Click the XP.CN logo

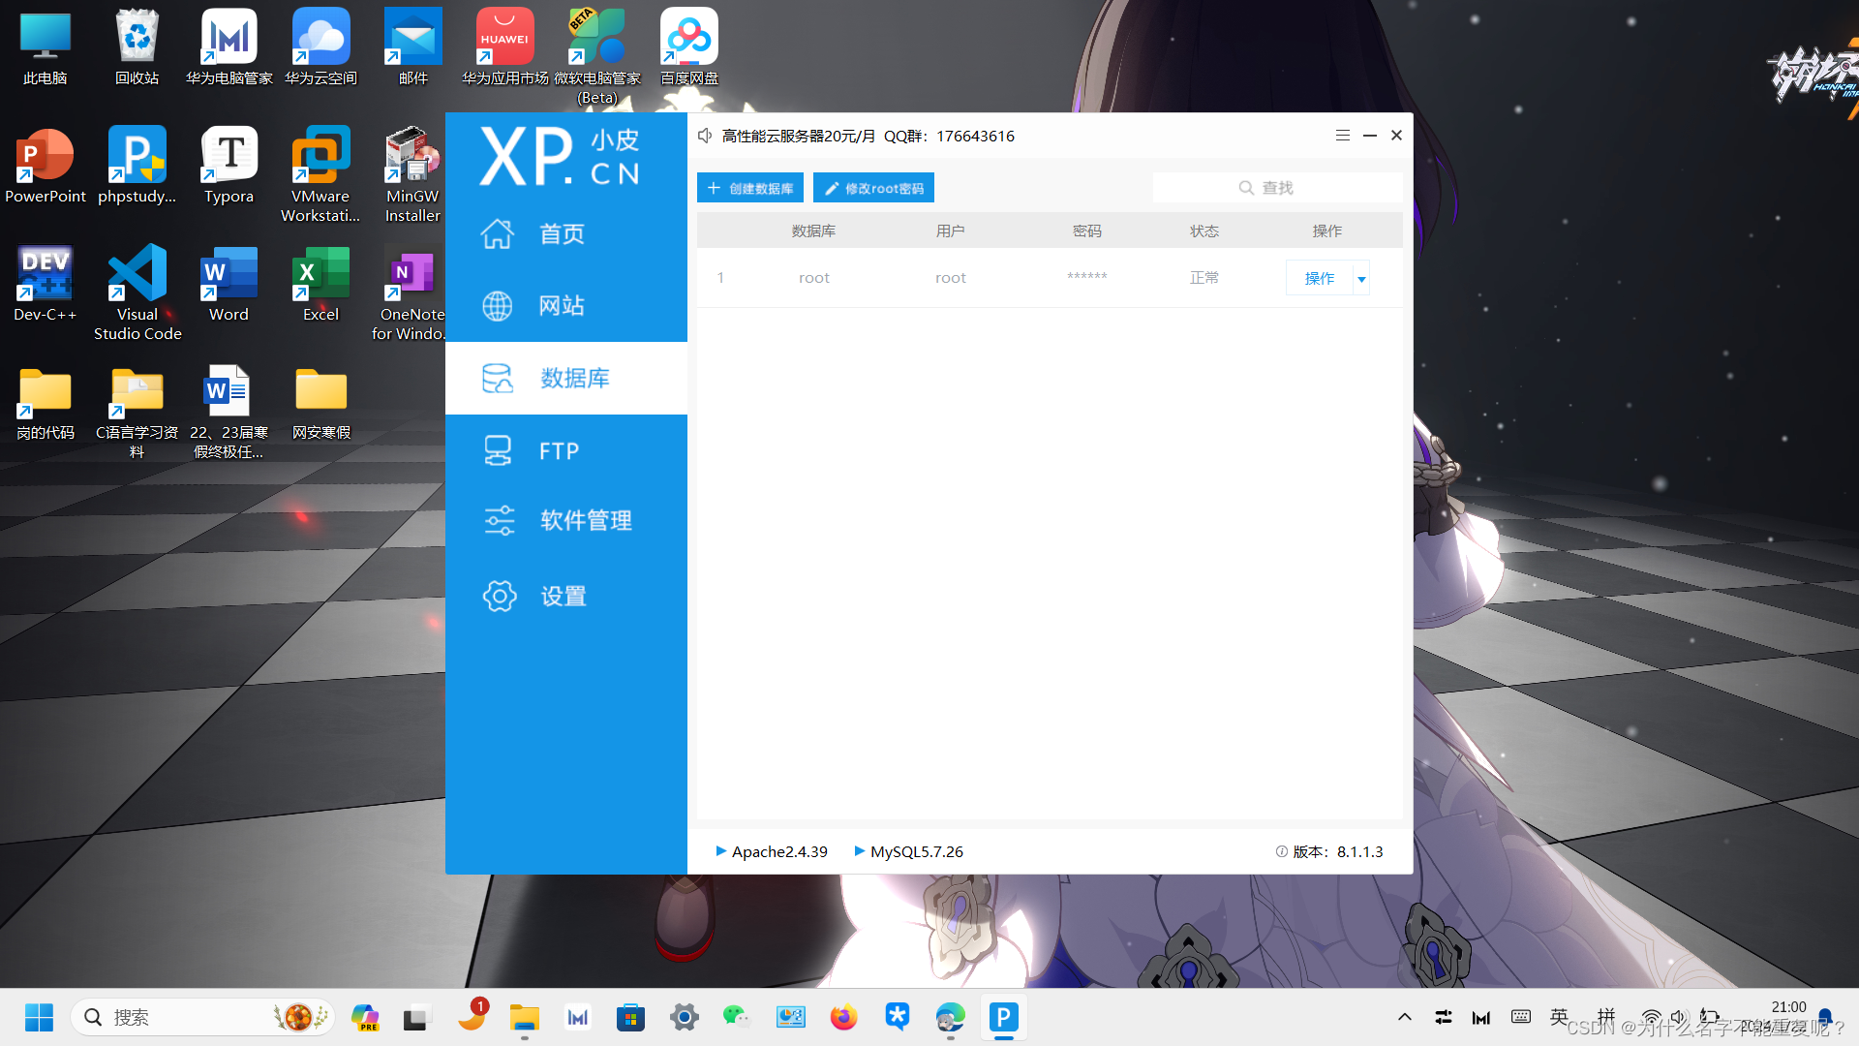point(560,157)
